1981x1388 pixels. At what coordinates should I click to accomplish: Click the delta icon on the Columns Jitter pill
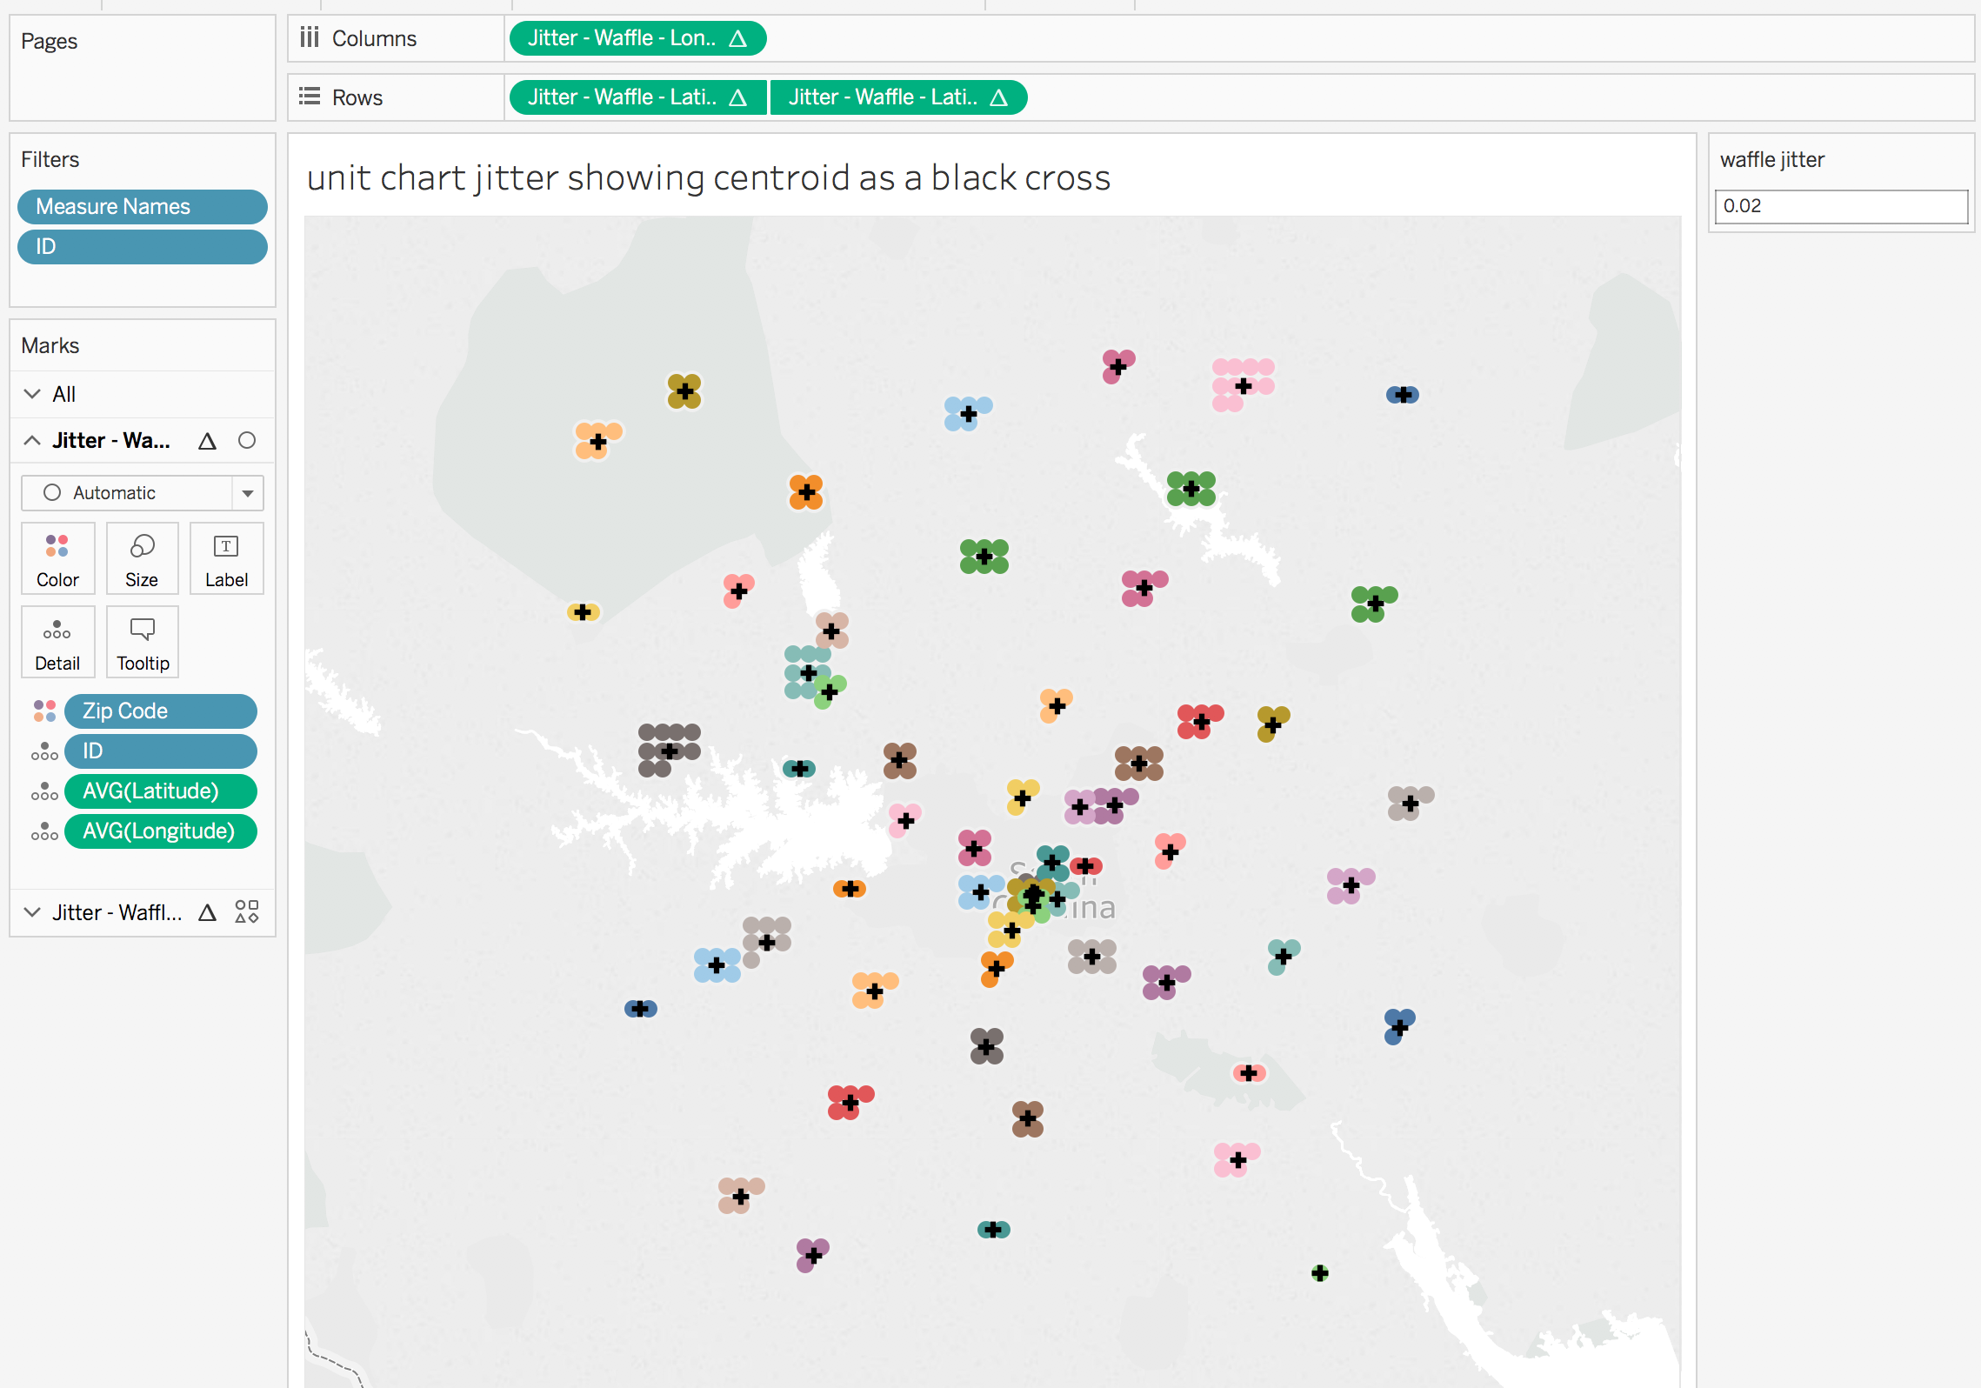coord(737,38)
